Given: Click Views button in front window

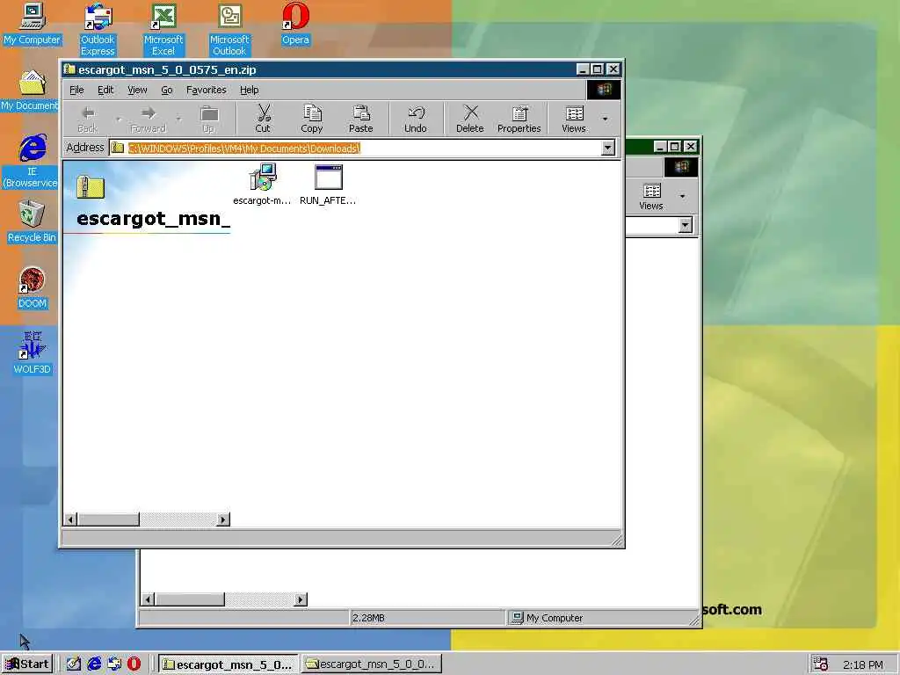Looking at the screenshot, I should point(573,119).
